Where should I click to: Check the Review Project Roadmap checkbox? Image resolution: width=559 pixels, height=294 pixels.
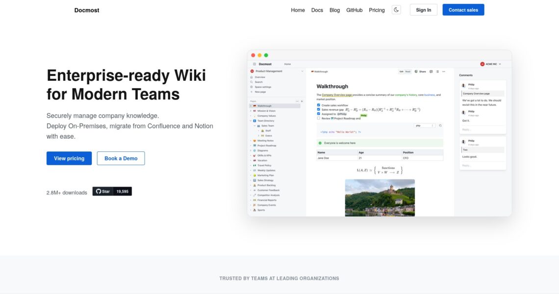click(319, 118)
